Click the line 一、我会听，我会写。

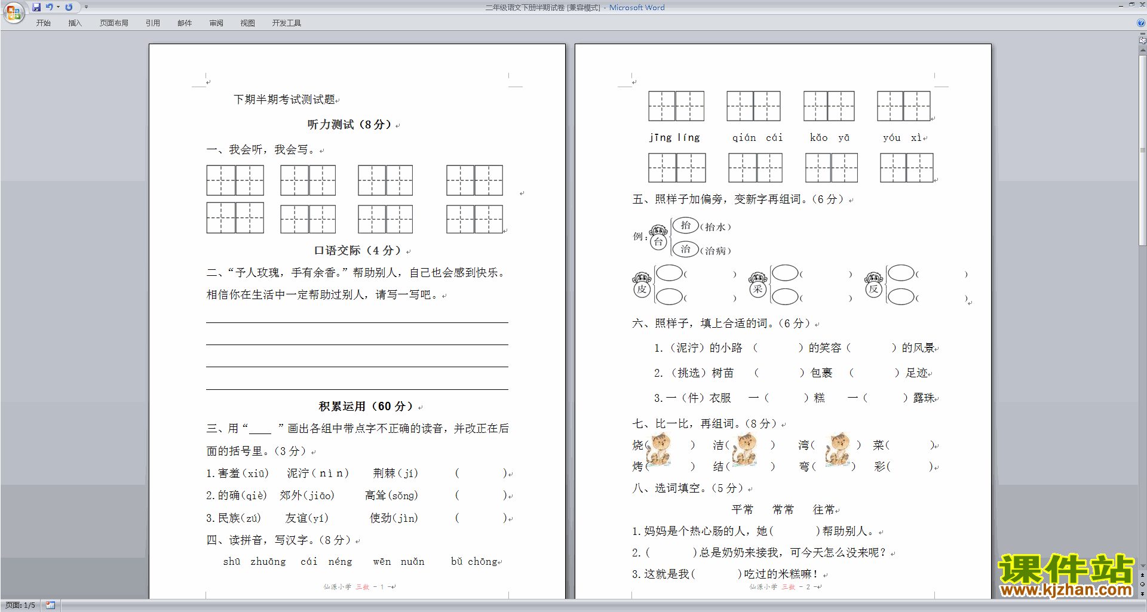coord(263,150)
